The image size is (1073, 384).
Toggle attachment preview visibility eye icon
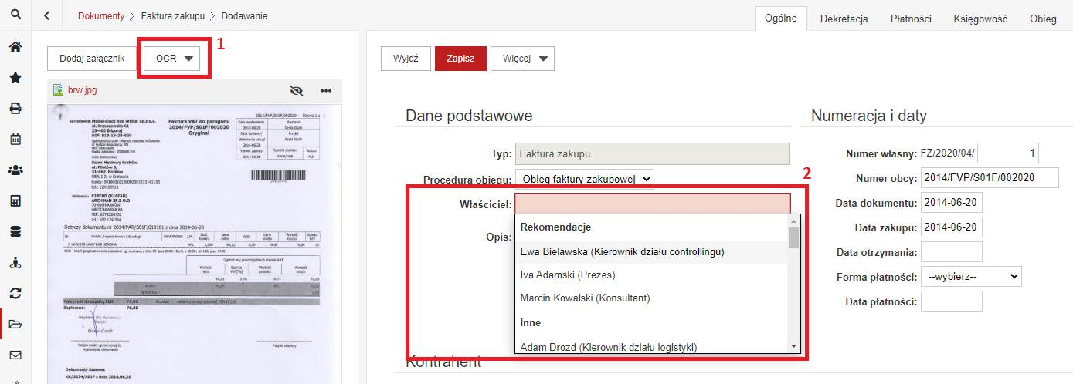[296, 90]
